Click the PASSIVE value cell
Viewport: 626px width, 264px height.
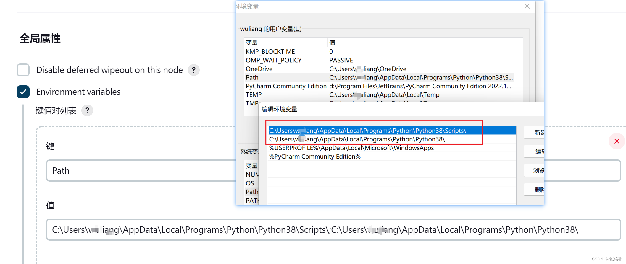point(341,60)
